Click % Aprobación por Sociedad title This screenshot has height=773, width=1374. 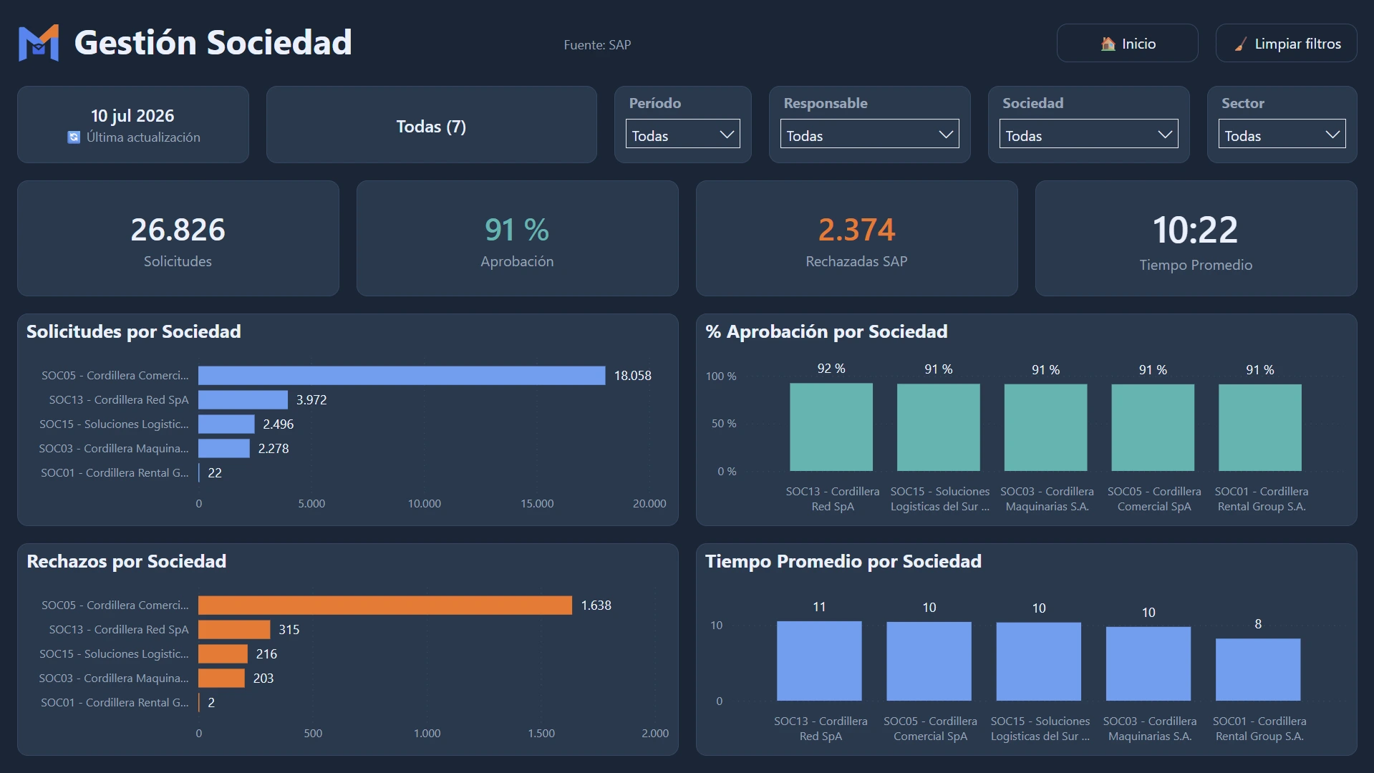(x=826, y=331)
